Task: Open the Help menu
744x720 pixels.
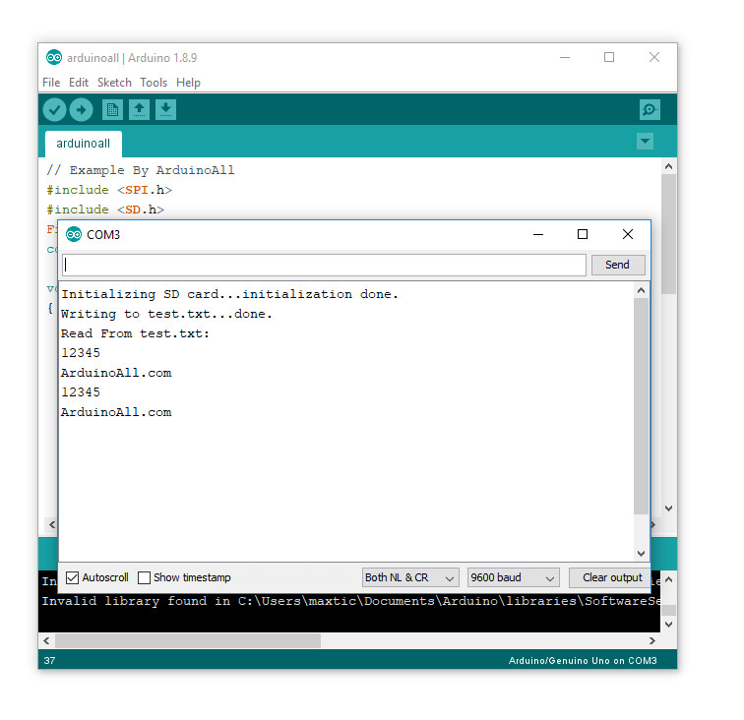Action: tap(188, 83)
